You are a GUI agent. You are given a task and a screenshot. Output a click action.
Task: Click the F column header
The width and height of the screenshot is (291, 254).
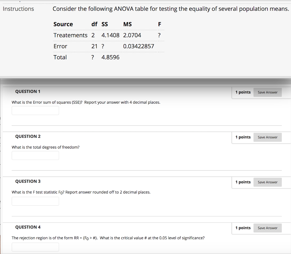click(160, 24)
